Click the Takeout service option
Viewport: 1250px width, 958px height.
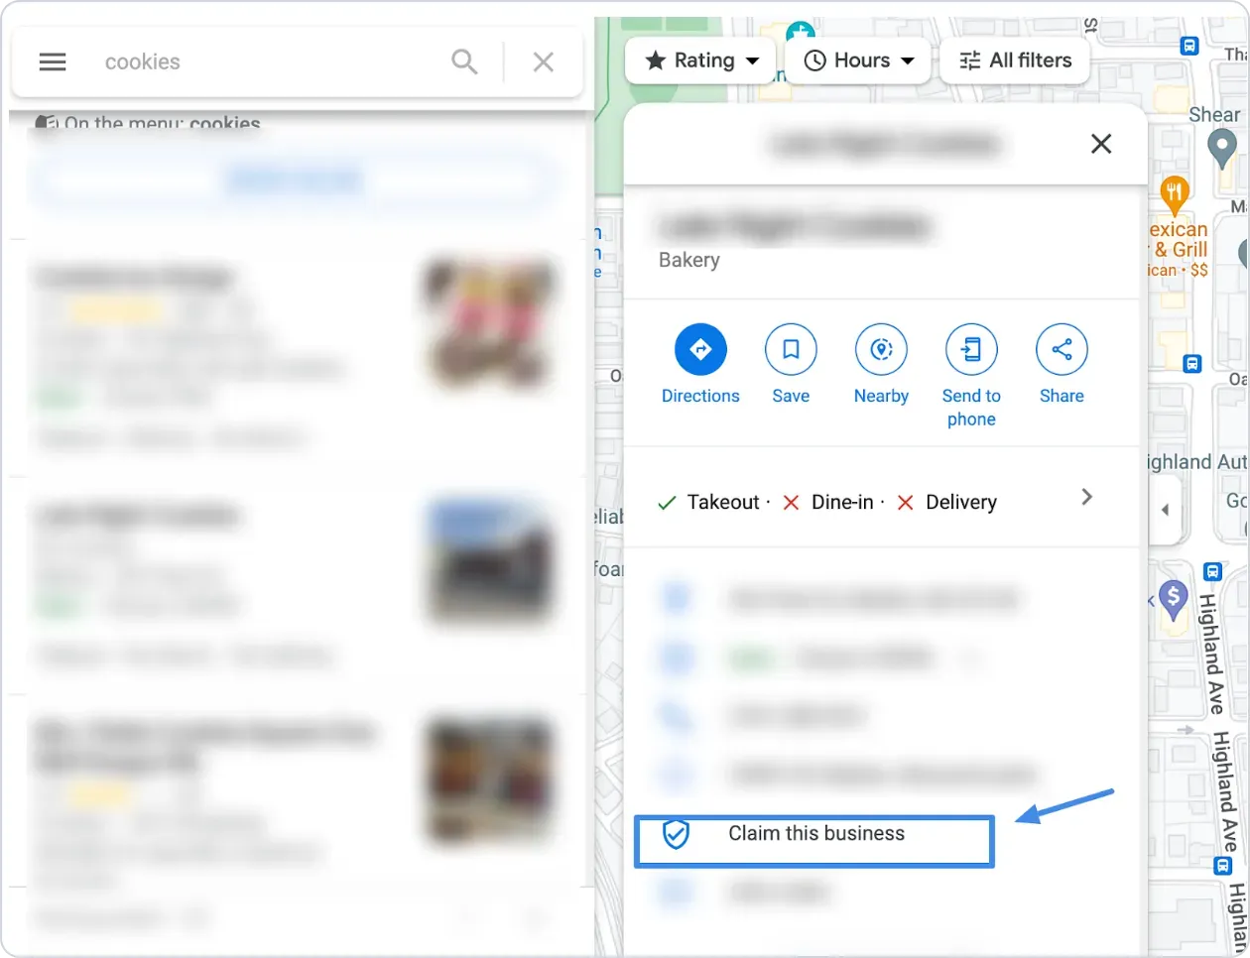708,503
